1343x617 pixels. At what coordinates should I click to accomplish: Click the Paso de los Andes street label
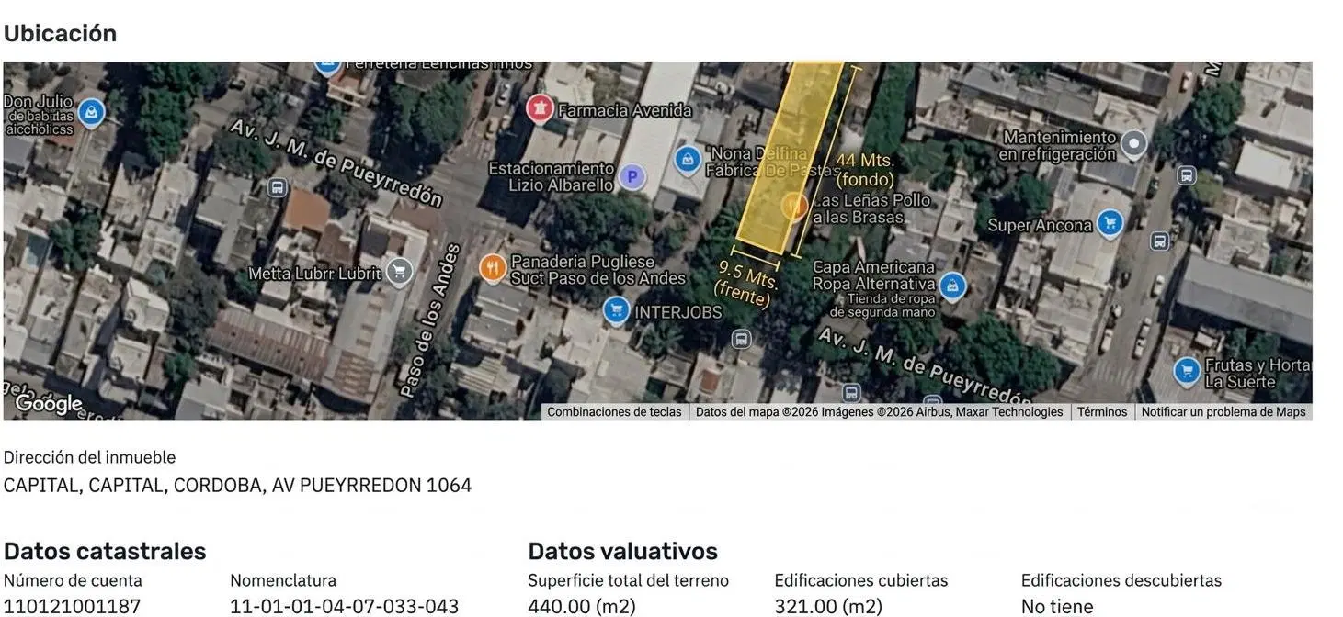click(x=430, y=320)
